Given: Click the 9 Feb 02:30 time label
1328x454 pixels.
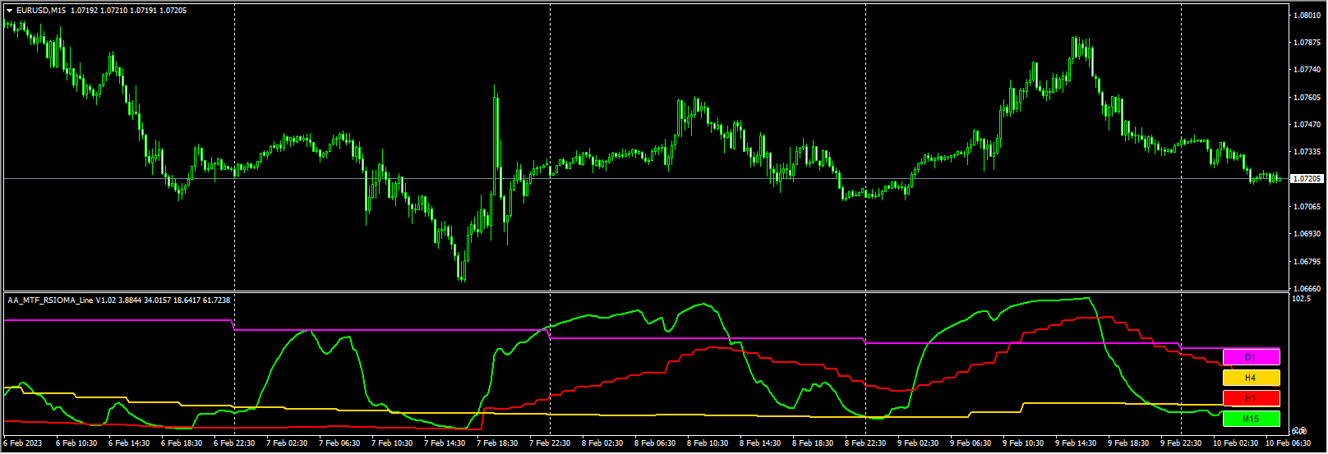Looking at the screenshot, I should [918, 443].
